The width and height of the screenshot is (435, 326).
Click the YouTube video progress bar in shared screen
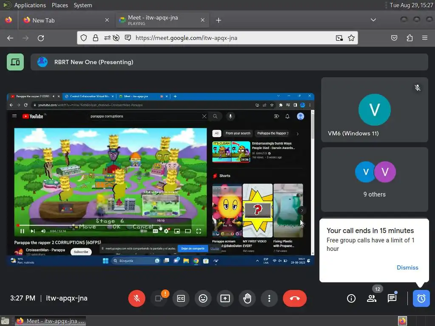click(x=110, y=225)
